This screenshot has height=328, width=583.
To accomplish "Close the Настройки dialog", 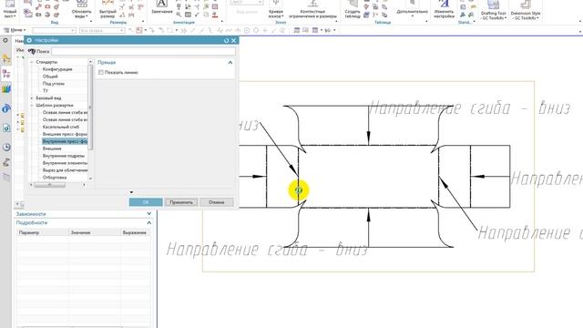I will tap(233, 40).
